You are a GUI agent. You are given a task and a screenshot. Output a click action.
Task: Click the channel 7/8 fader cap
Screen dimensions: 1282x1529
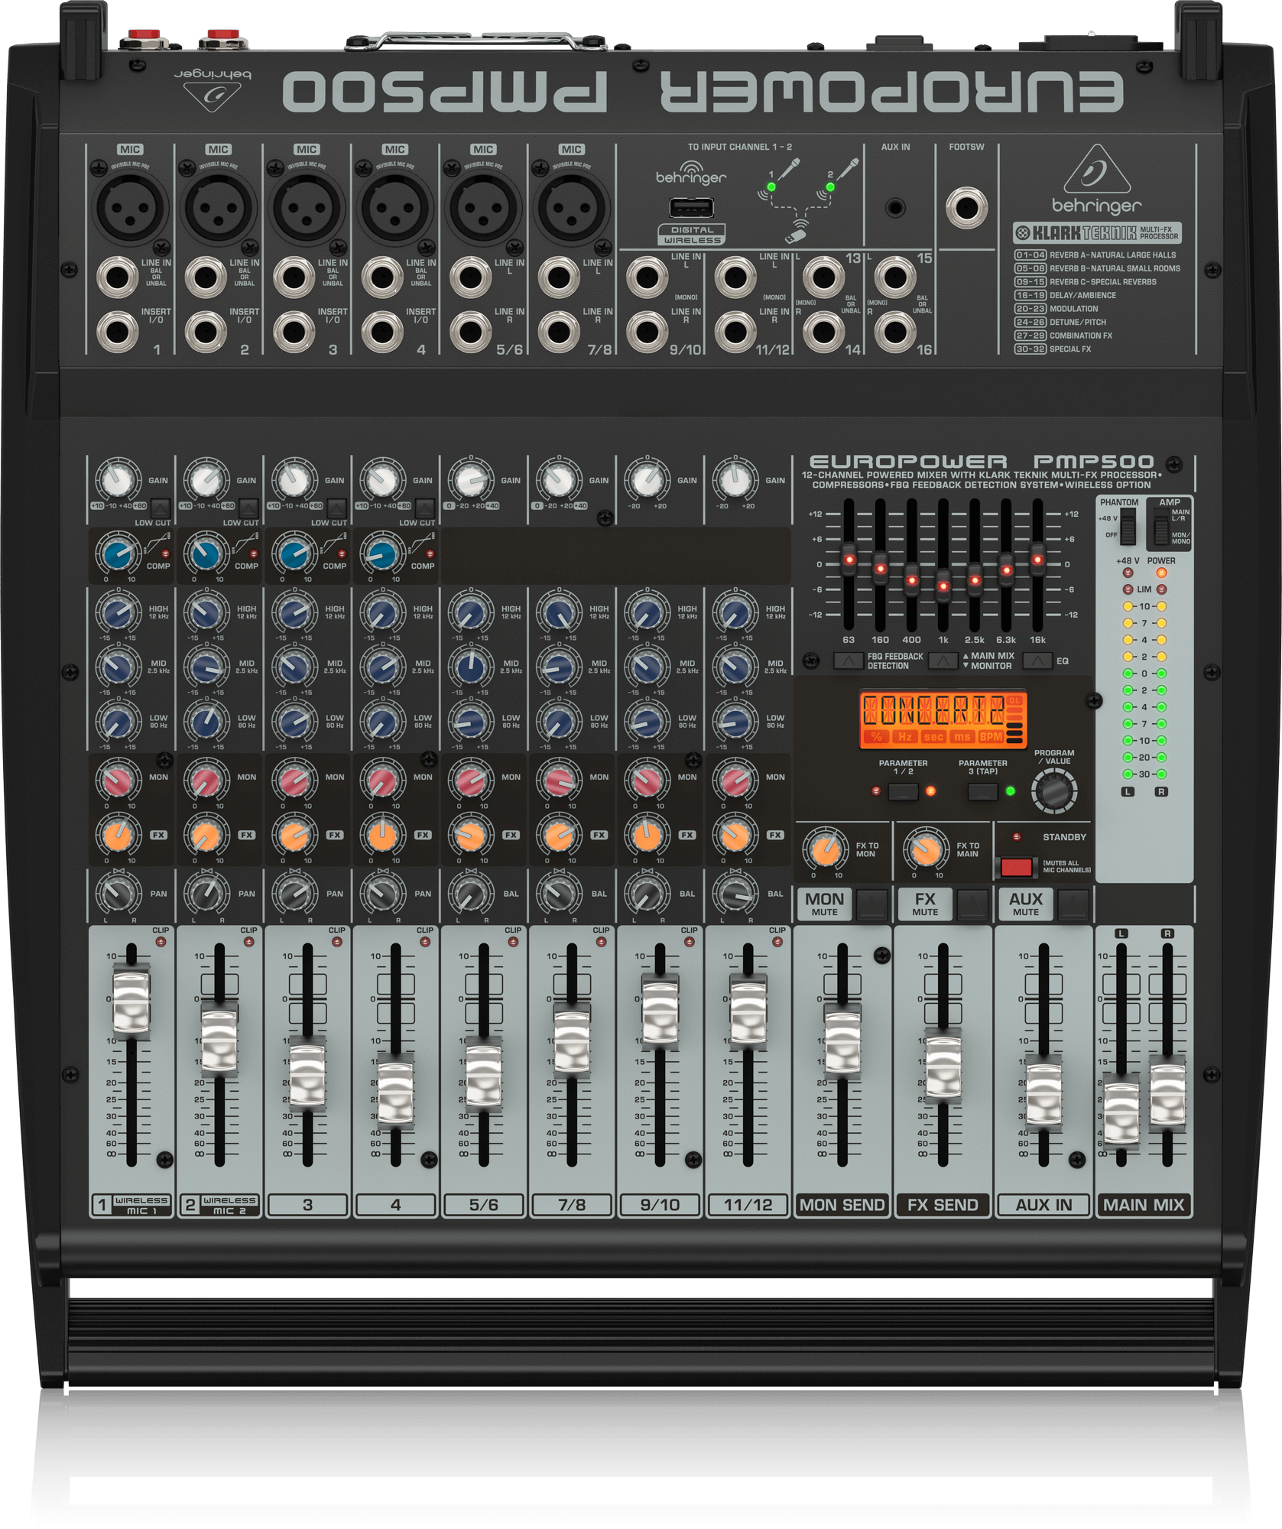(572, 1042)
